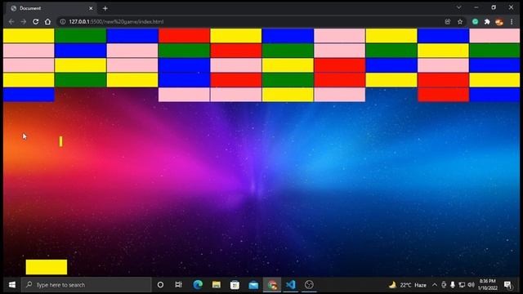The width and height of the screenshot is (523, 294).
Task: Open the 22°C Haze weather widget
Action: (408, 285)
